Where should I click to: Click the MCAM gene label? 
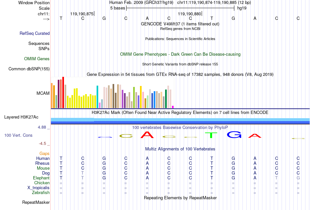pyautogui.click(x=43, y=93)
